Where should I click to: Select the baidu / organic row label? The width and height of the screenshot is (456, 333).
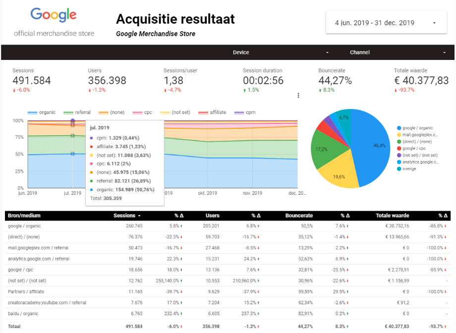pos(23,314)
